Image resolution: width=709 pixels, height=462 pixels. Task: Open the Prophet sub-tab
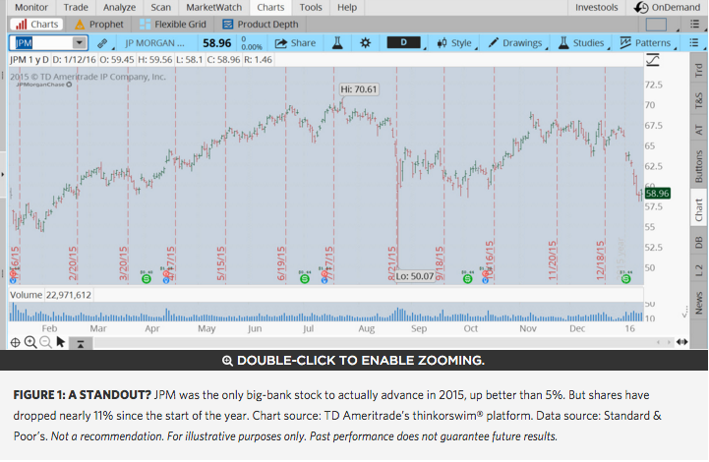(x=99, y=24)
